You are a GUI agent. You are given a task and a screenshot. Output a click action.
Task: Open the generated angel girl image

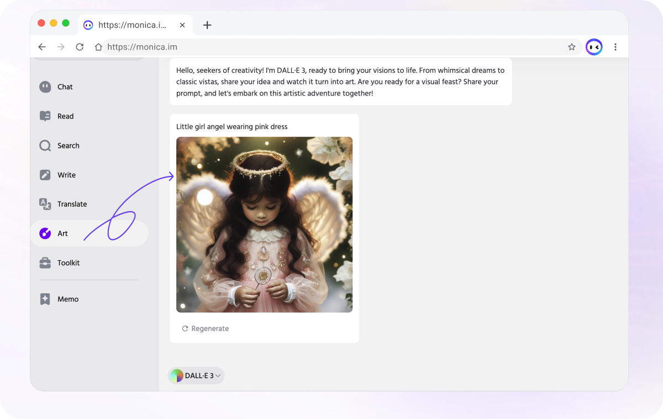coord(264,224)
